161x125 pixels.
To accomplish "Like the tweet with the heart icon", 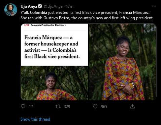I will [95, 106].
